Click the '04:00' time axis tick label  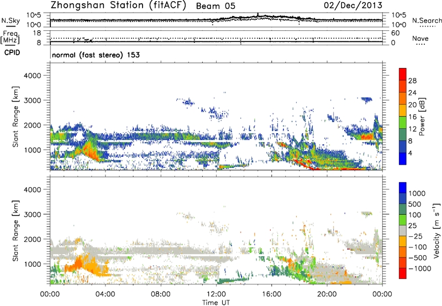(x=105, y=294)
